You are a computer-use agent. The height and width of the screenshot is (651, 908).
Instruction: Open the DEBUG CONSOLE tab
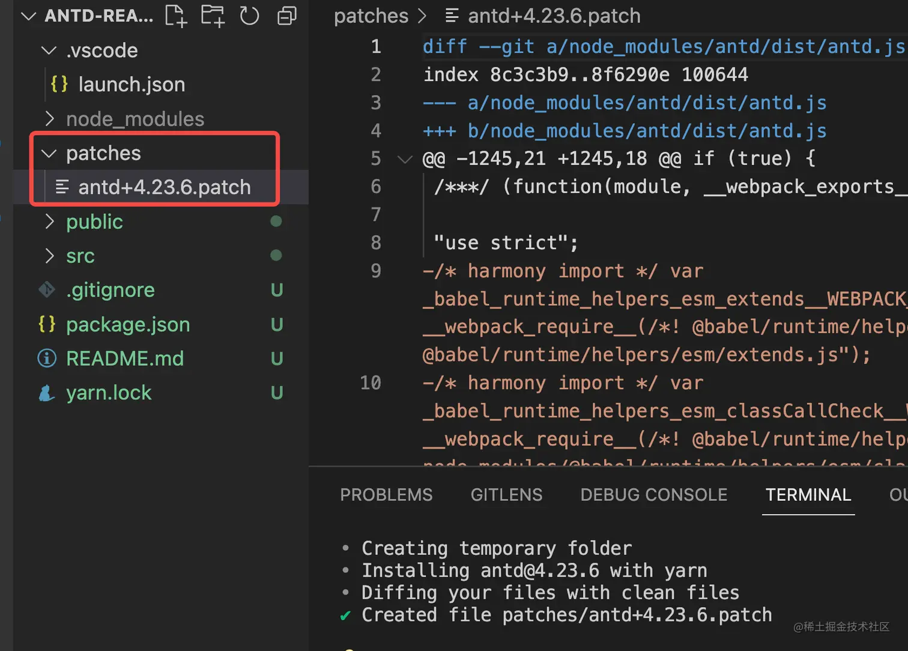pos(653,494)
